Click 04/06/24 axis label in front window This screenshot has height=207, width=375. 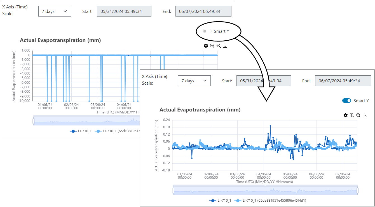pyautogui.click(x=264, y=176)
